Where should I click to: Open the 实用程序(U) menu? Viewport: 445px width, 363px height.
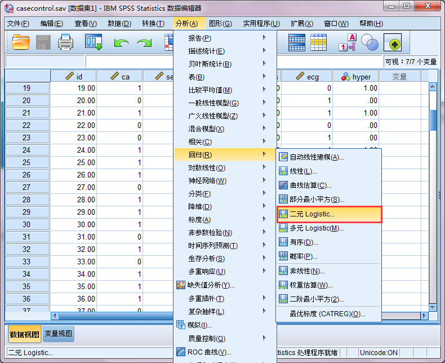[x=261, y=24]
